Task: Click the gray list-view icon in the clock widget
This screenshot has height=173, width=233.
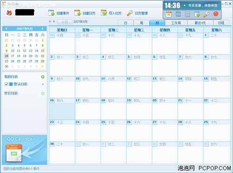Action: [x=187, y=14]
